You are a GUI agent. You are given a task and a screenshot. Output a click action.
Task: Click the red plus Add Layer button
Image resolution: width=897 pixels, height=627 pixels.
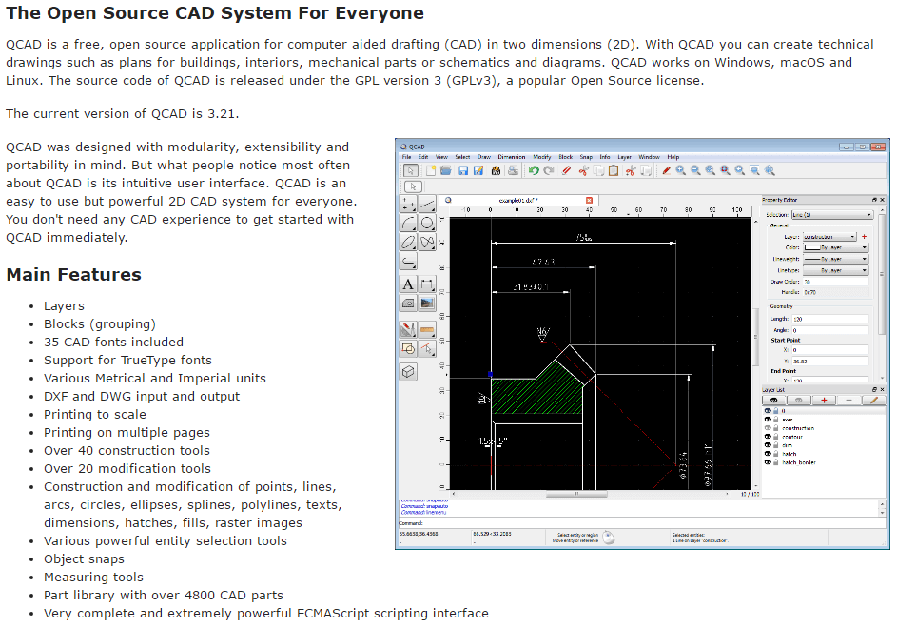(824, 401)
